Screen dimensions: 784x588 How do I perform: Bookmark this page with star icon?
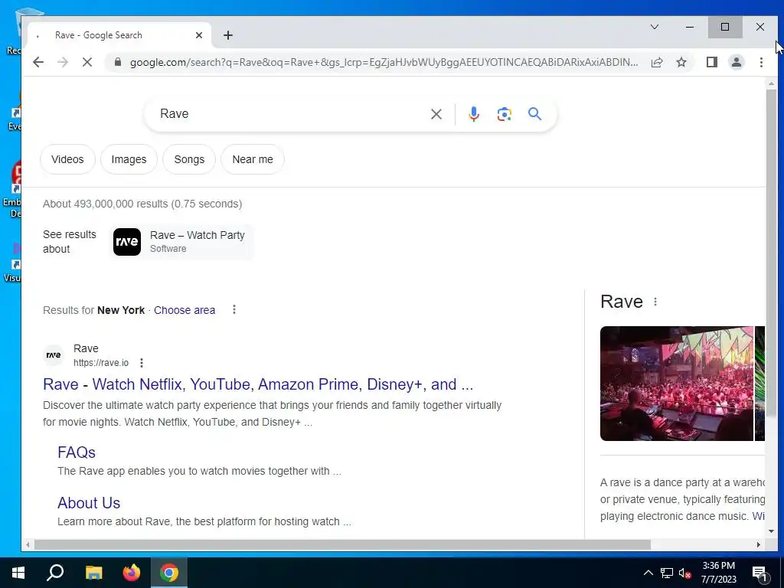pos(681,62)
